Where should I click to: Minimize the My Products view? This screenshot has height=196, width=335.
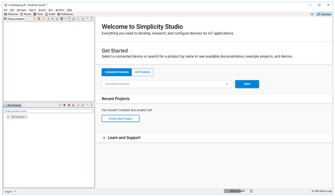pos(87,105)
